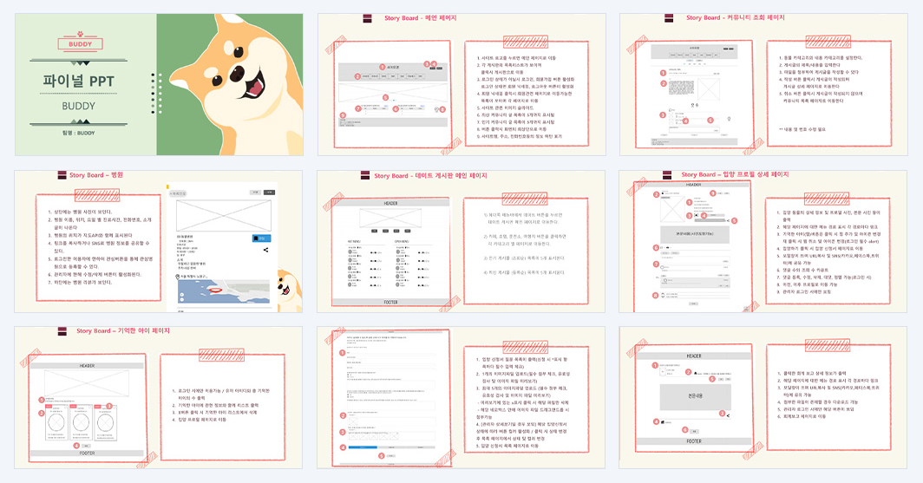Image resolution: width=923 pixels, height=483 pixels.
Task: Click the icon beside Story Board - 메인 페이지 title
Action: [x=367, y=18]
